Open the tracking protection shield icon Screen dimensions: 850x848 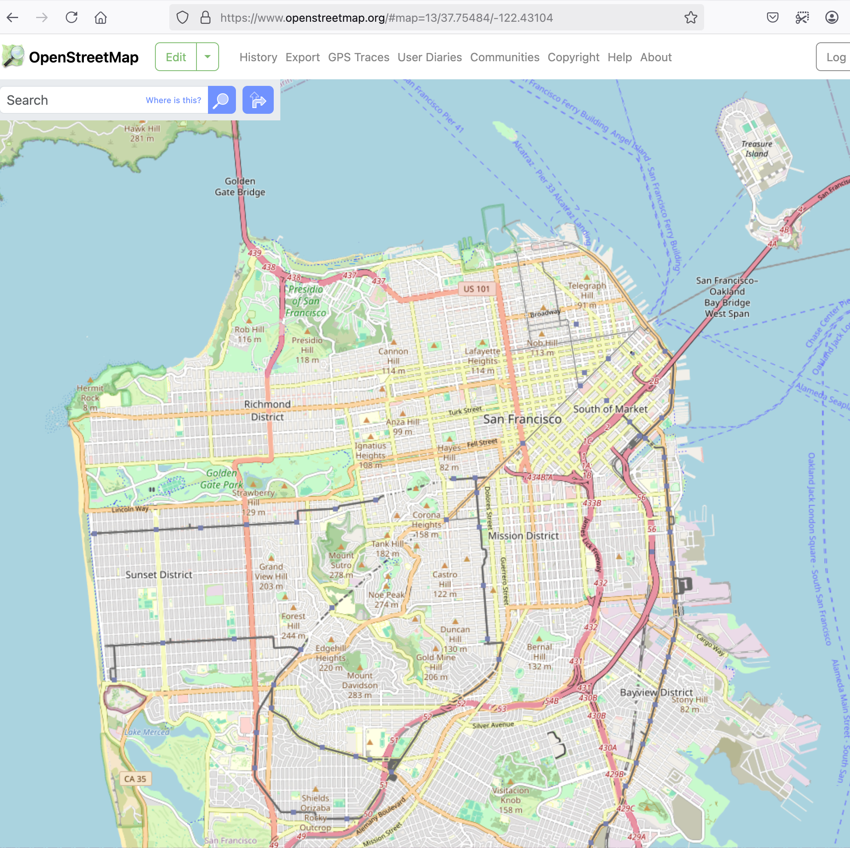point(182,18)
